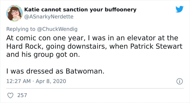
Task: Visit the @ASnarkyNerdette handle
Action: pyautogui.click(x=49, y=17)
